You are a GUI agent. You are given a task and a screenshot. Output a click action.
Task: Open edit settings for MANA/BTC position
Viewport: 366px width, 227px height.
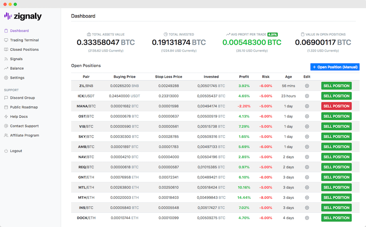[307, 106]
